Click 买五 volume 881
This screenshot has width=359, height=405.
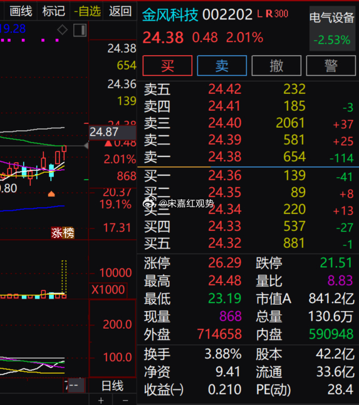pyautogui.click(x=294, y=243)
